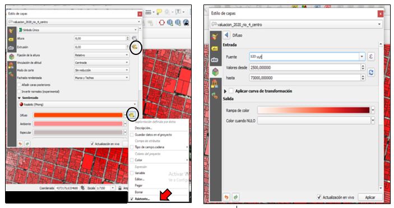
Task: Open Fijación de la altura dropdown
Action: [101, 55]
